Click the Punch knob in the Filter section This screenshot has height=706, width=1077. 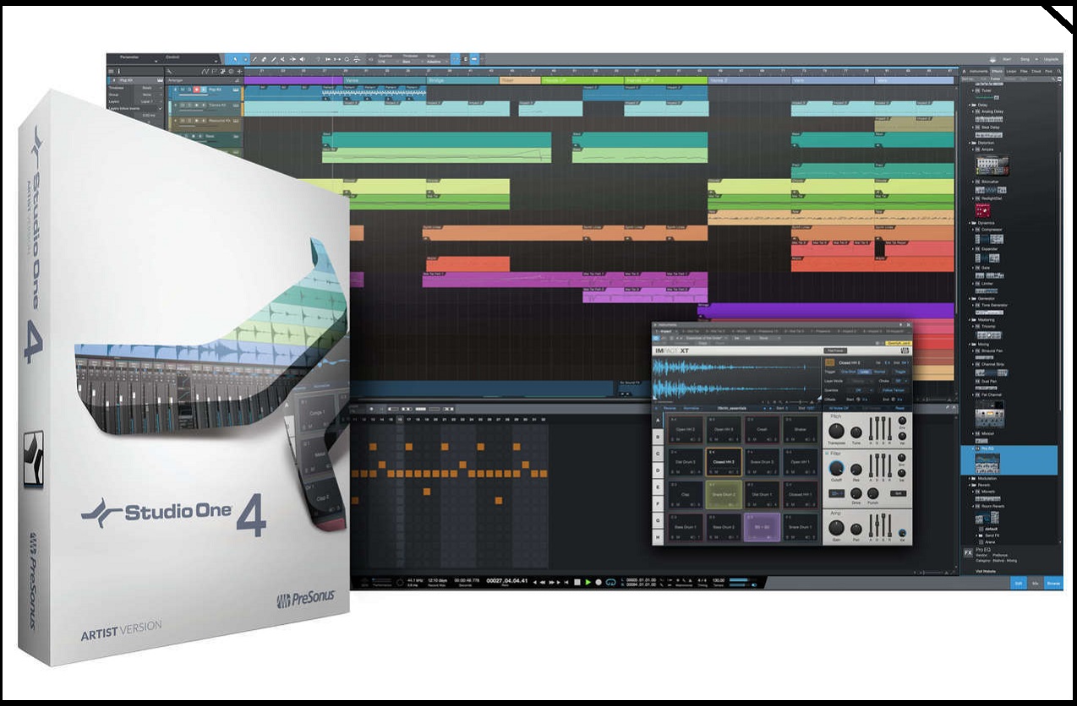point(872,493)
